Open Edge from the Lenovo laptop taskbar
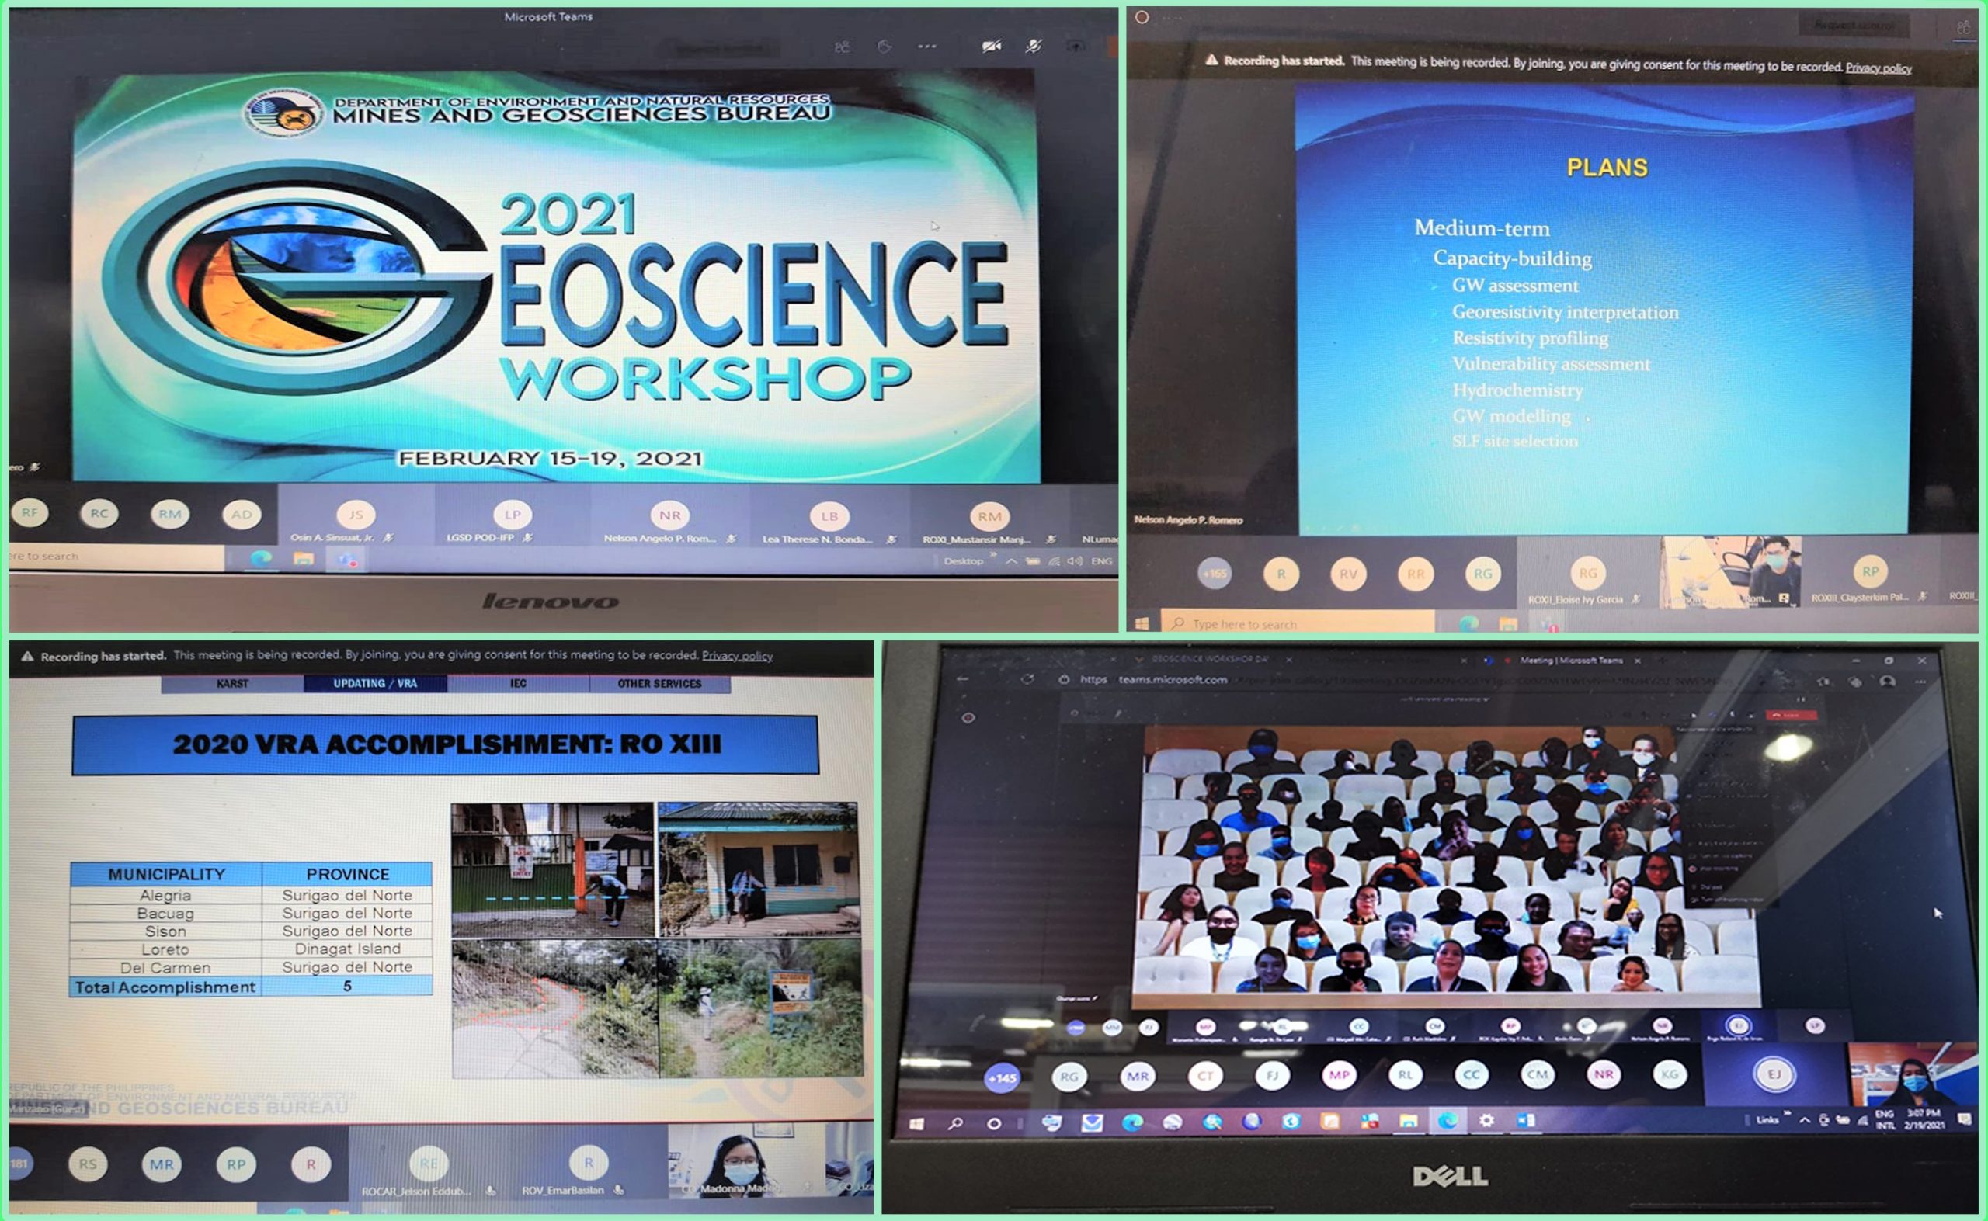This screenshot has height=1221, width=1988. (x=260, y=558)
